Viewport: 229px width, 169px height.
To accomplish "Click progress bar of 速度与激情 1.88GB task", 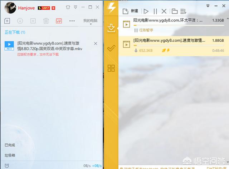I will 179,45.
